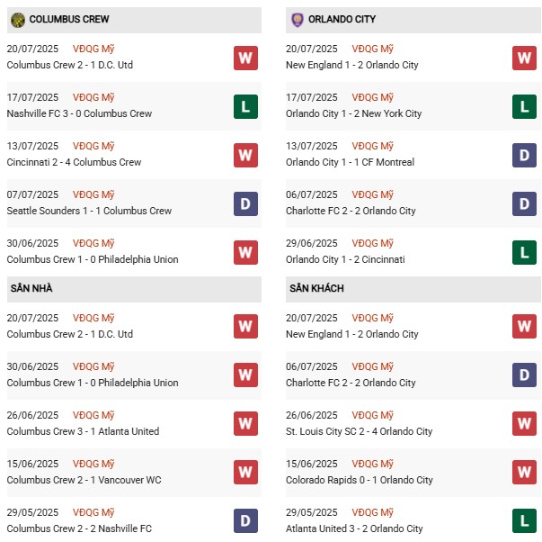
Task: Open the Orlando City header title
Action: click(x=342, y=19)
